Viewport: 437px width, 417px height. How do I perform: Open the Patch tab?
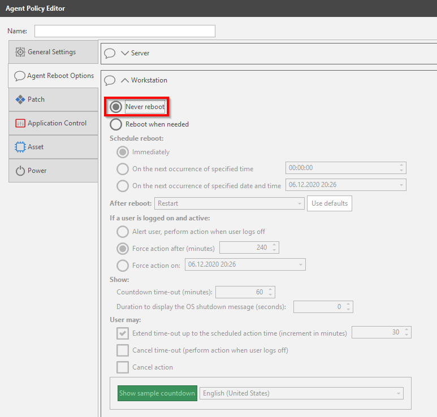click(53, 99)
